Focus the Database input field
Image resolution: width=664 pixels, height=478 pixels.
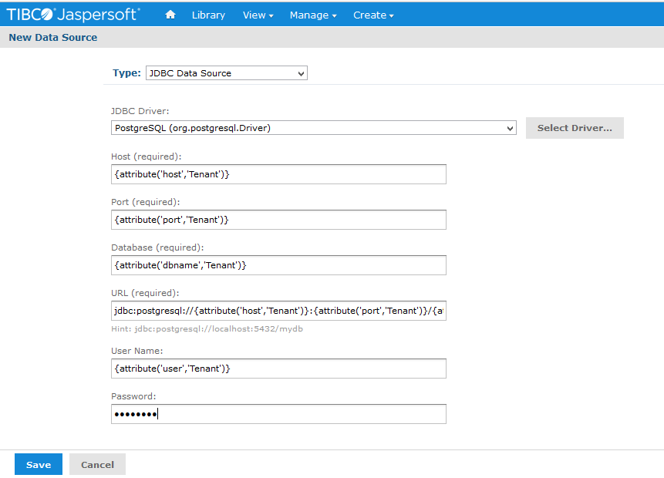click(278, 265)
